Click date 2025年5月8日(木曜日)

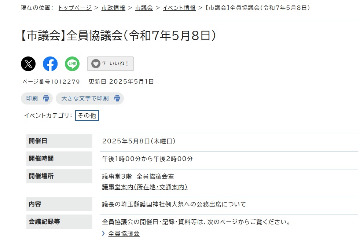click(139, 141)
